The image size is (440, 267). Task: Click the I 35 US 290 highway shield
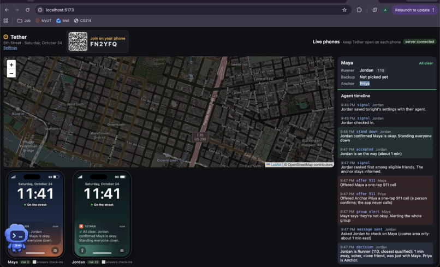point(200,137)
